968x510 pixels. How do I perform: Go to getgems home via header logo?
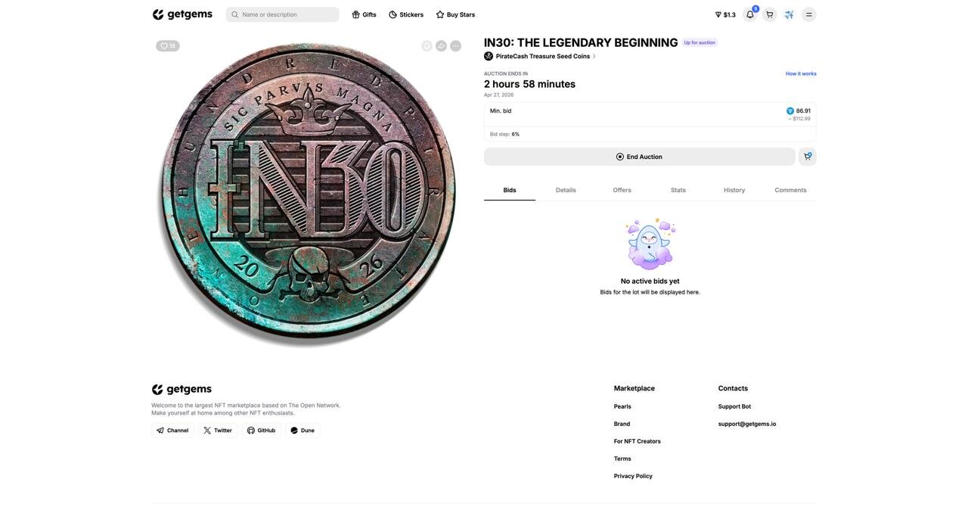pos(182,14)
